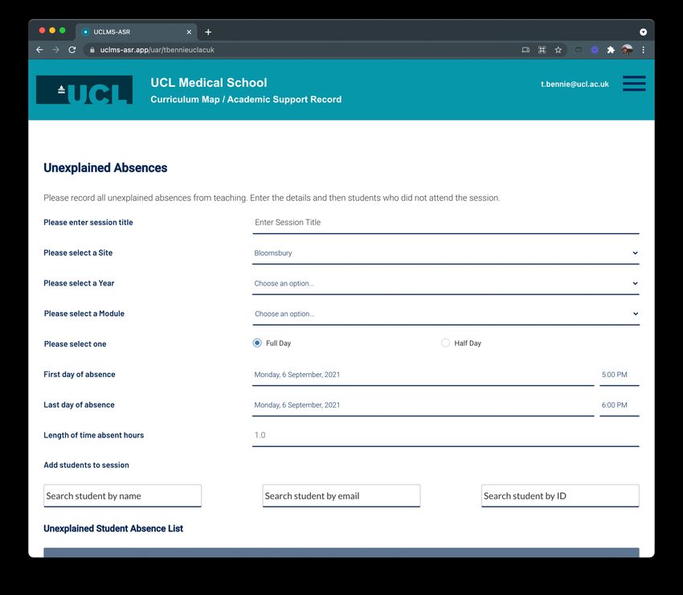The width and height of the screenshot is (683, 595).
Task: Click the 'Length of time absent hours' label
Action: 94,435
